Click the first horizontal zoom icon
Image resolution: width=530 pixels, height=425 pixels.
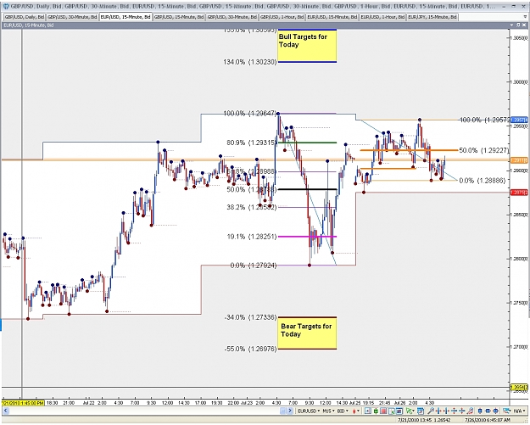pyautogui.click(x=438, y=411)
